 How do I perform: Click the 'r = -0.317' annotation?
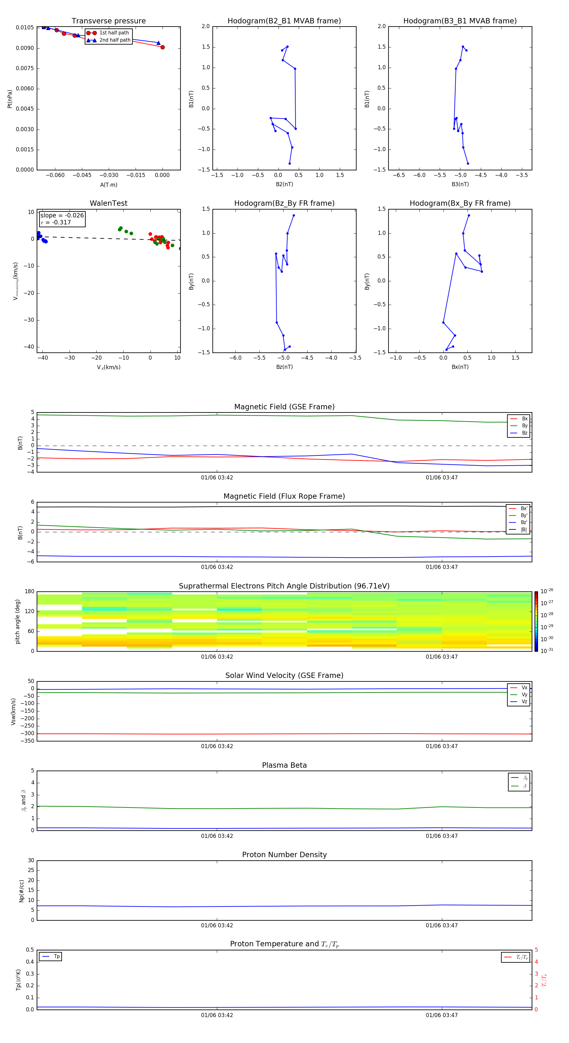coord(56,222)
